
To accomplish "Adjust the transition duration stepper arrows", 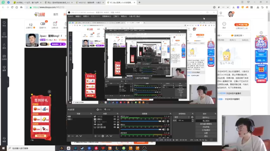I will (192, 120).
